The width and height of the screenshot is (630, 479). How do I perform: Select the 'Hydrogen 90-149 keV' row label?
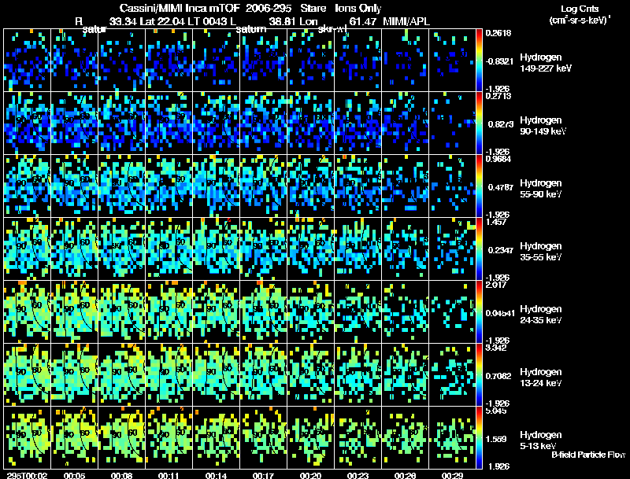pos(543,126)
